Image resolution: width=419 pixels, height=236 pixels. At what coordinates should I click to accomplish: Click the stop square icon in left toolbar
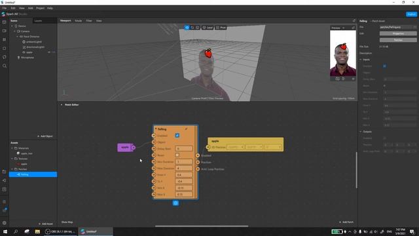point(5,49)
